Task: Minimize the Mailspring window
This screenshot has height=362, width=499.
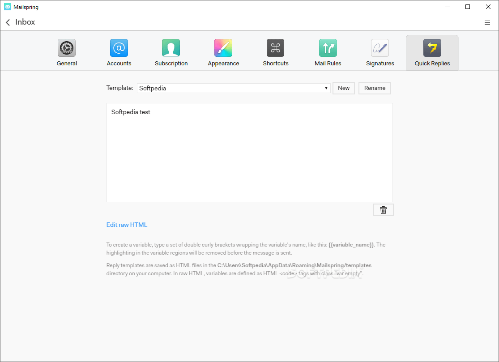Action: pos(448,7)
